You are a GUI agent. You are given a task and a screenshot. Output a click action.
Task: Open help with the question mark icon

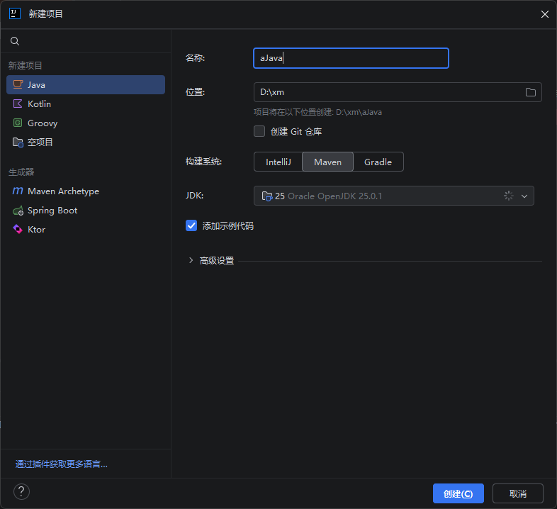[x=21, y=492]
